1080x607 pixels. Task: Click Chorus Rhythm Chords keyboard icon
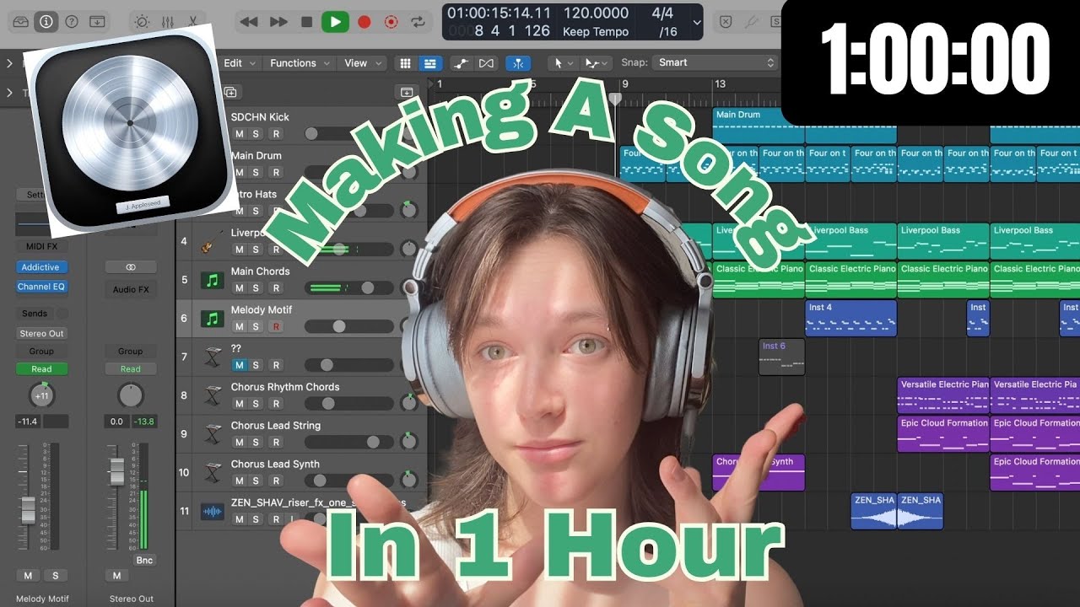point(213,395)
